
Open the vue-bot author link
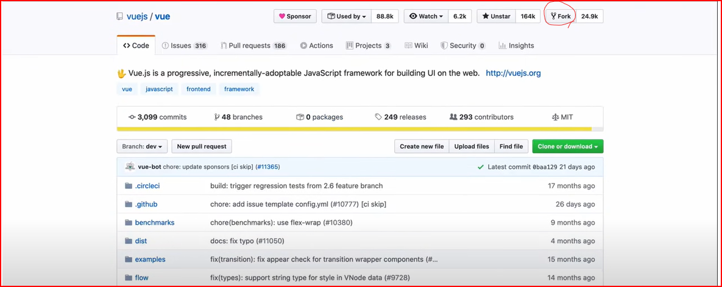coord(149,167)
